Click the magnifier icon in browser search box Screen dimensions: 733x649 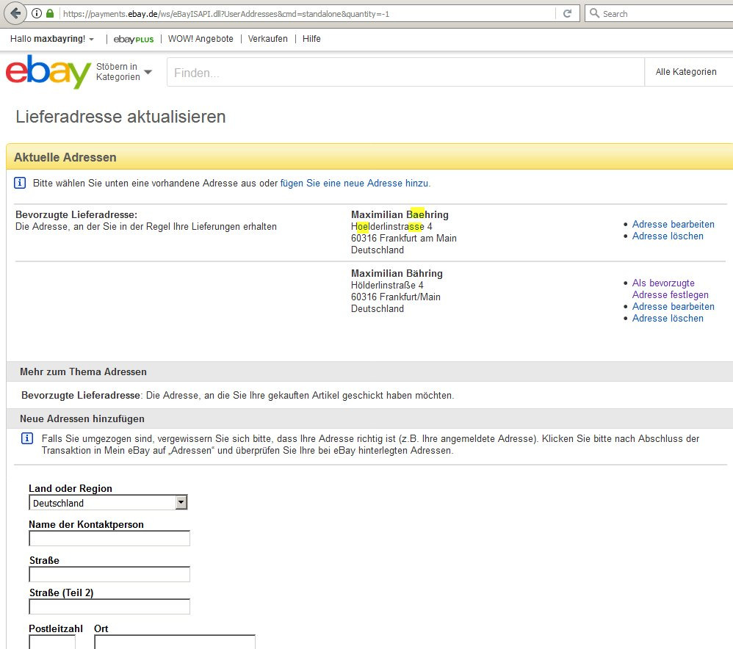[x=594, y=13]
